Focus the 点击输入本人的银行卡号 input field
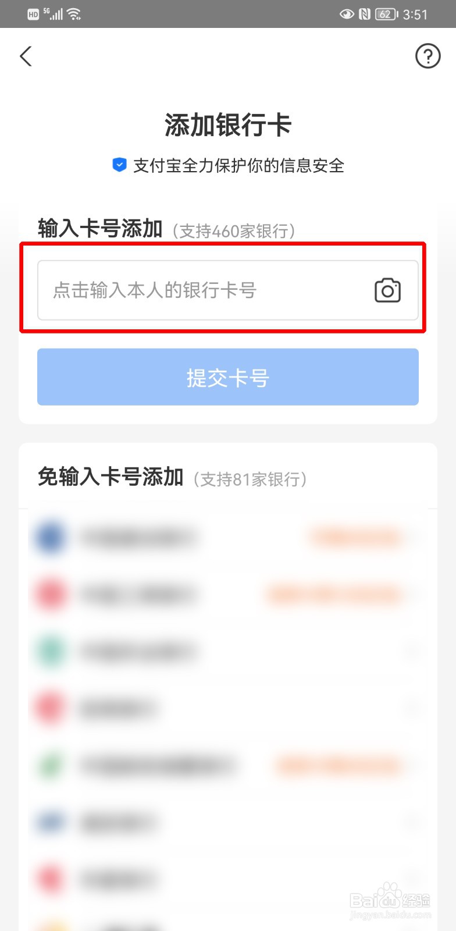Screen dimensions: 456x931 coord(228,290)
